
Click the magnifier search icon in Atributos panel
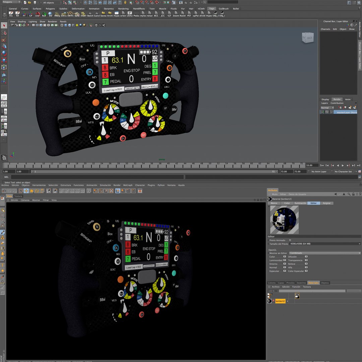coord(349,194)
